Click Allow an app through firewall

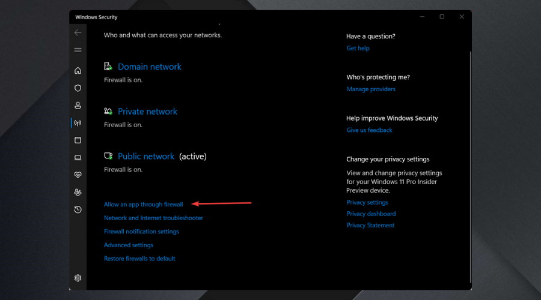(x=143, y=205)
